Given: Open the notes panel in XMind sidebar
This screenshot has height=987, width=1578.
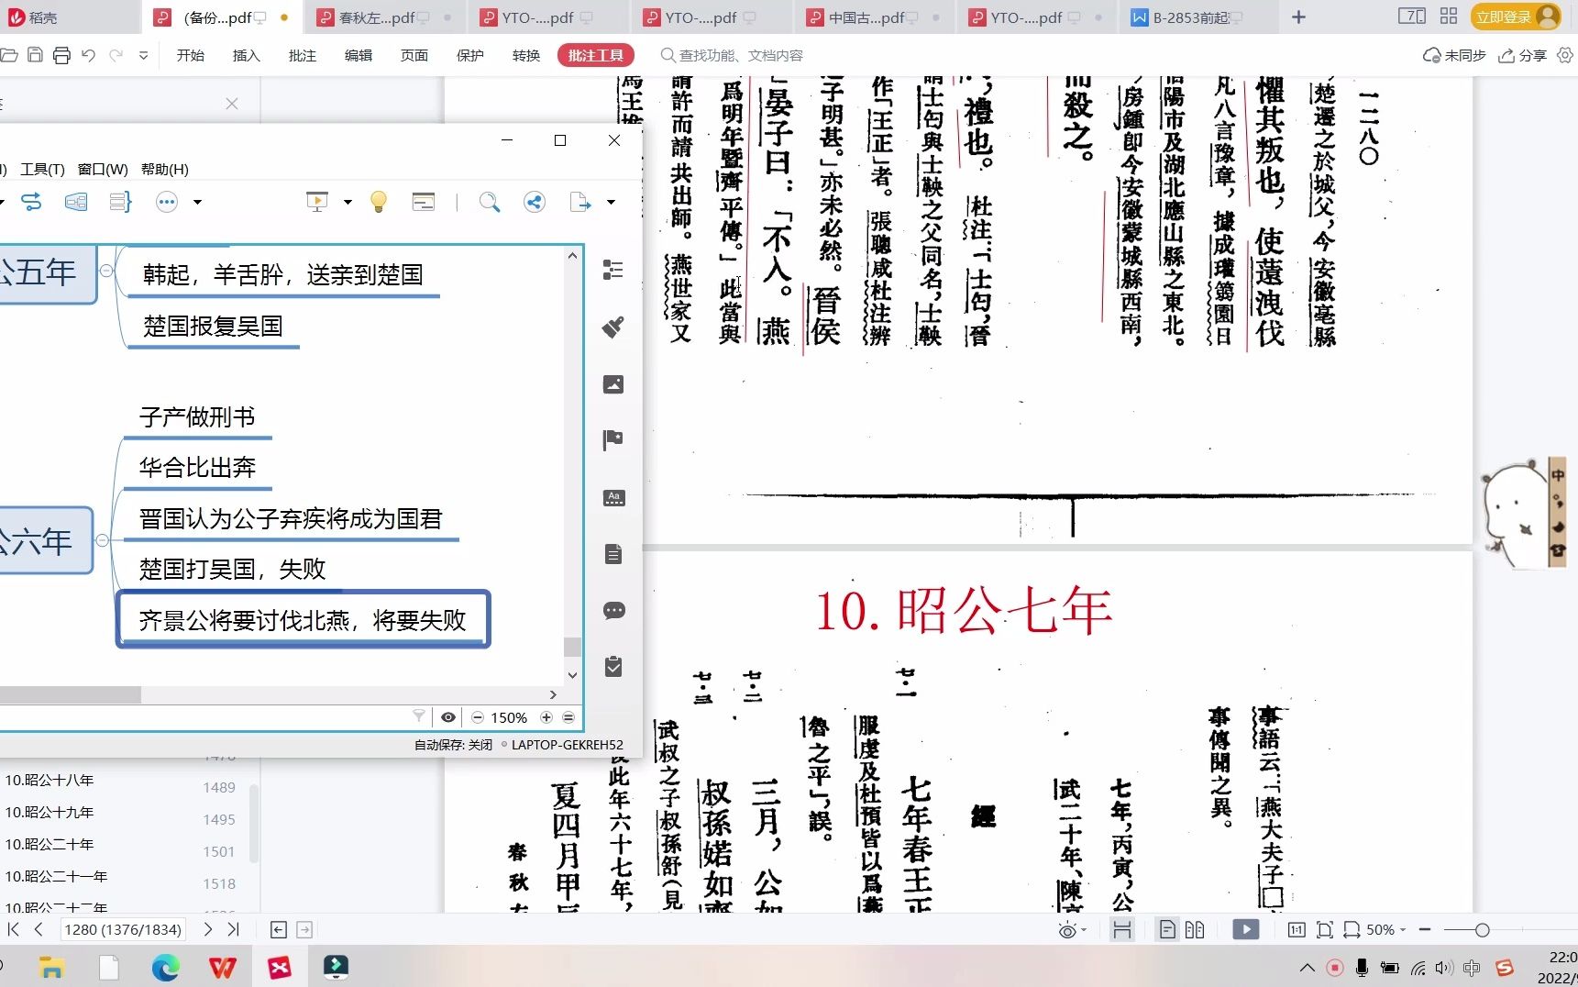Looking at the screenshot, I should [613, 554].
